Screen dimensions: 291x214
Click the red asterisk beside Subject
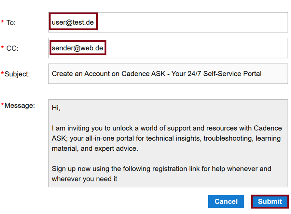click(3, 73)
